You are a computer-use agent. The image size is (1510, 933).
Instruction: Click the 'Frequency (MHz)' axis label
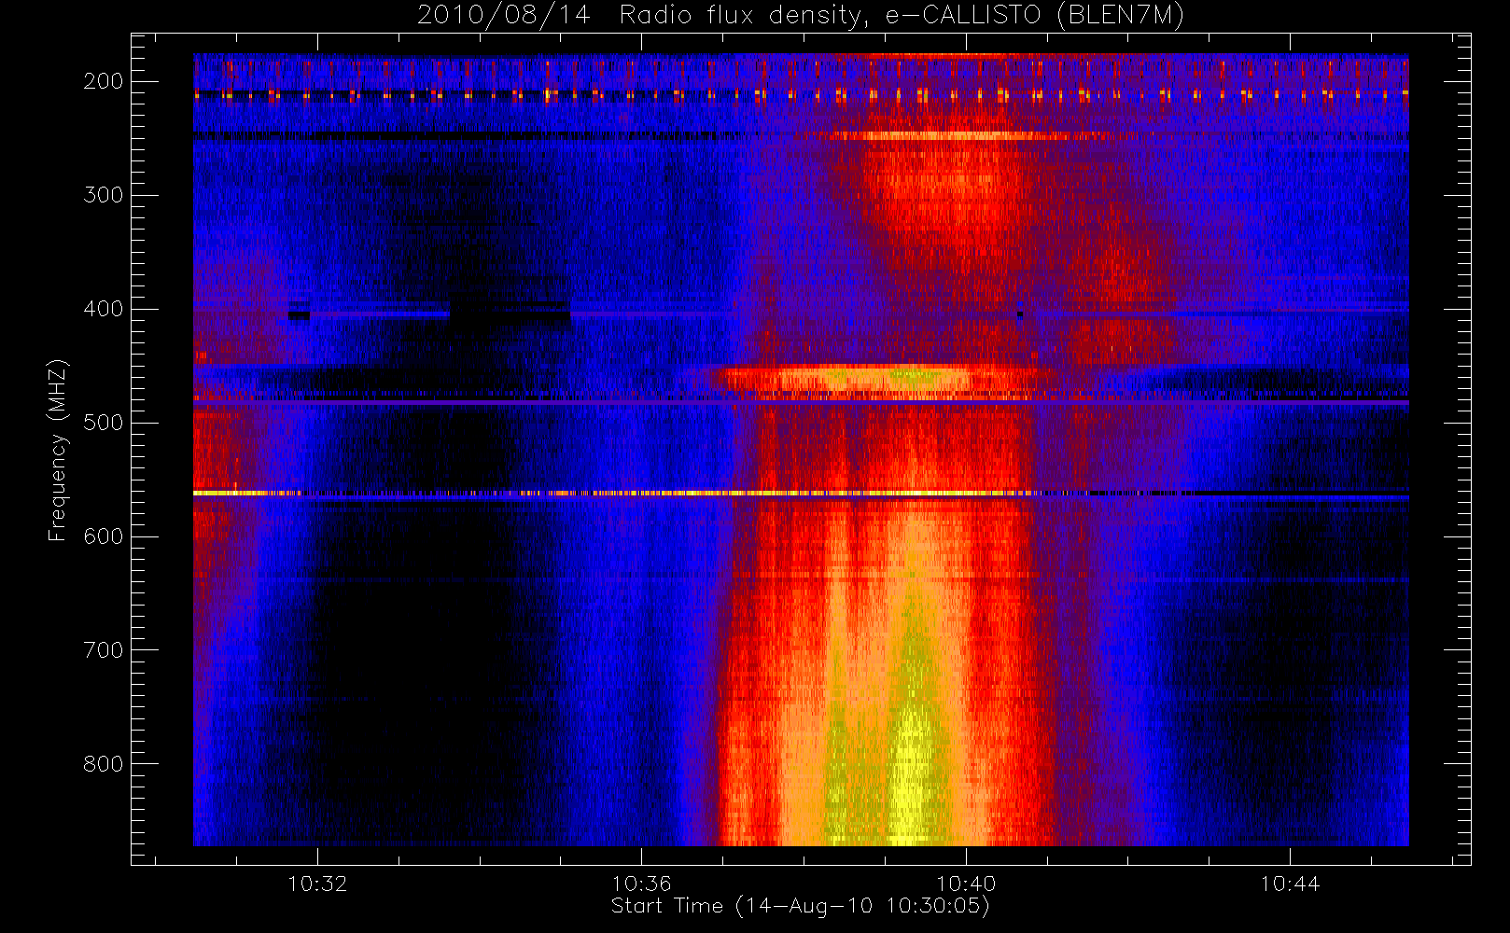point(58,450)
